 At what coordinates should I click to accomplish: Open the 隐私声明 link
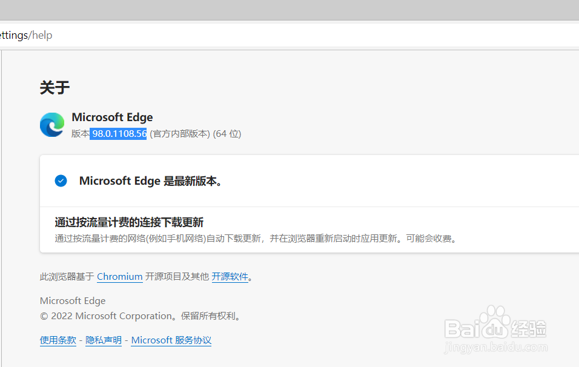[104, 340]
